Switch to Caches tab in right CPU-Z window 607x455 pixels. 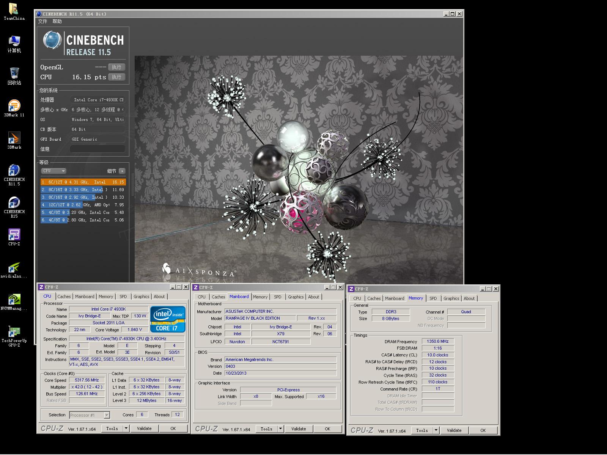[x=374, y=298]
